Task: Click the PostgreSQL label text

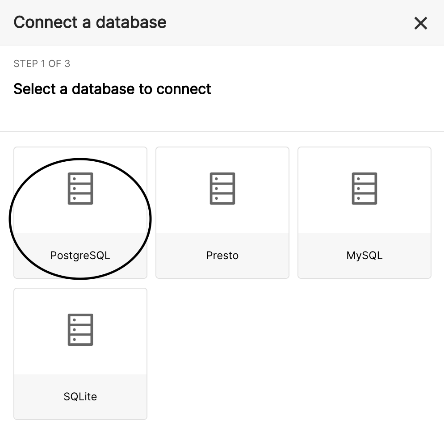Action: [80, 256]
